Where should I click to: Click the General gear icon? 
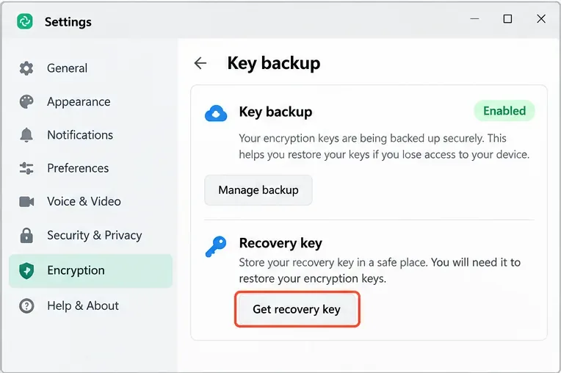click(x=26, y=68)
